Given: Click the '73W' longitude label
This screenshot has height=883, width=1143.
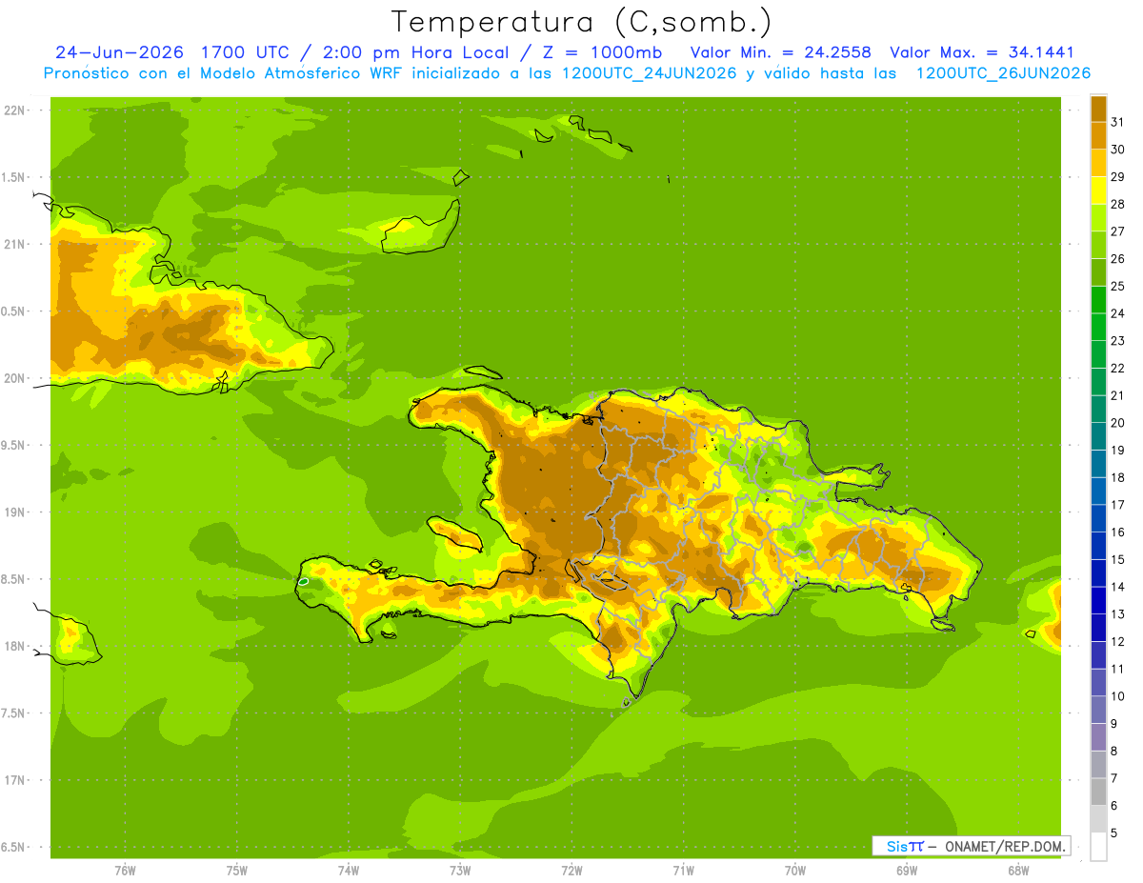Looking at the screenshot, I should point(460,870).
